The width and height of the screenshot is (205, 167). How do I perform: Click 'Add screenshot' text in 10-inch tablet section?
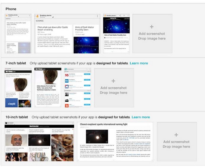click(176, 142)
